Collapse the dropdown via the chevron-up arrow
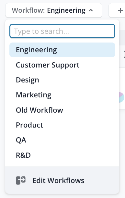 [91, 10]
